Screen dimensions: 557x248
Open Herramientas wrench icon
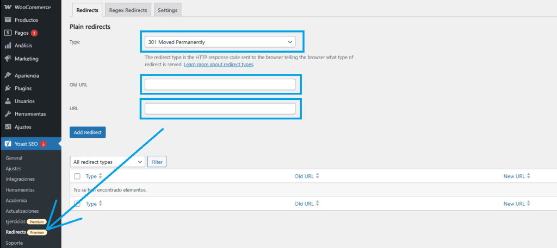[8, 114]
